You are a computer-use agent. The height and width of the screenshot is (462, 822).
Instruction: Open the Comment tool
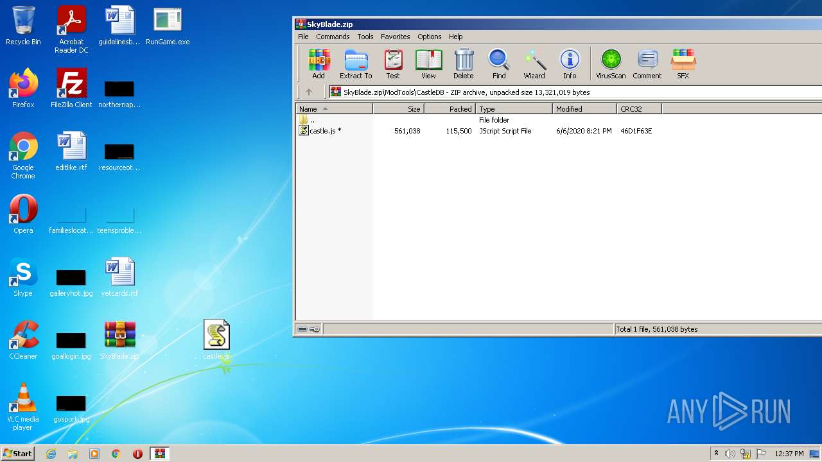[x=647, y=64]
